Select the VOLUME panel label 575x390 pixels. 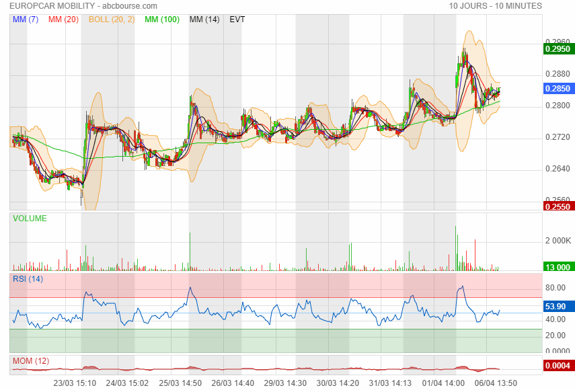tap(30, 219)
